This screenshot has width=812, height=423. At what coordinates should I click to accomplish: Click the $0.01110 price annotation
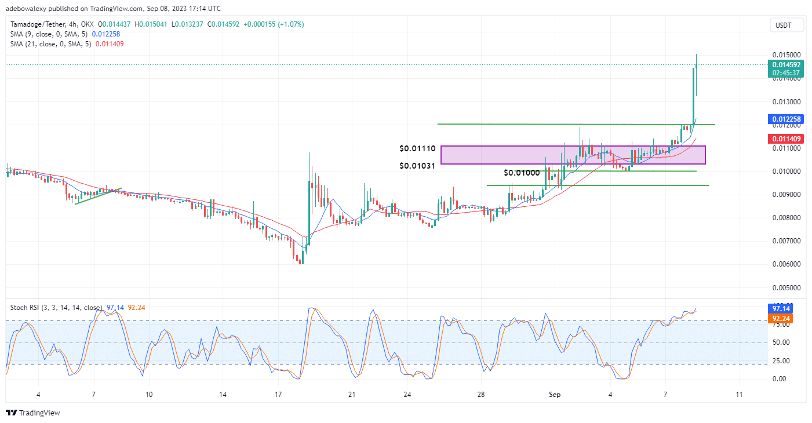coord(417,149)
